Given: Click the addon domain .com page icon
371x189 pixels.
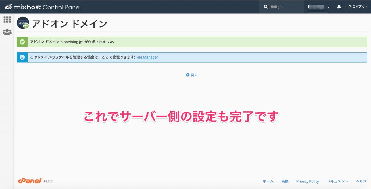Looking at the screenshot, I should (23, 23).
